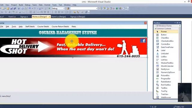This screenshot has width=192, height=108.
Task: Select the Hot Shot Delivery banner picture
Action: click(73, 47)
